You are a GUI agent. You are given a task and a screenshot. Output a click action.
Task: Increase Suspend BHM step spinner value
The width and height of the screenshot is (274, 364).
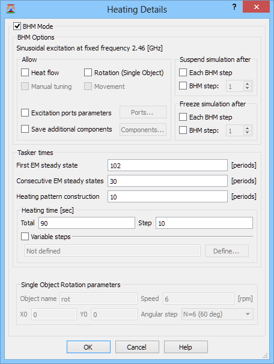248,84
